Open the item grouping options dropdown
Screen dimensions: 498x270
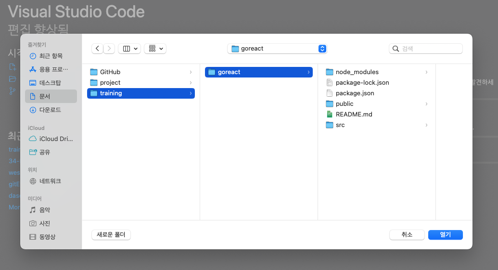pos(155,49)
